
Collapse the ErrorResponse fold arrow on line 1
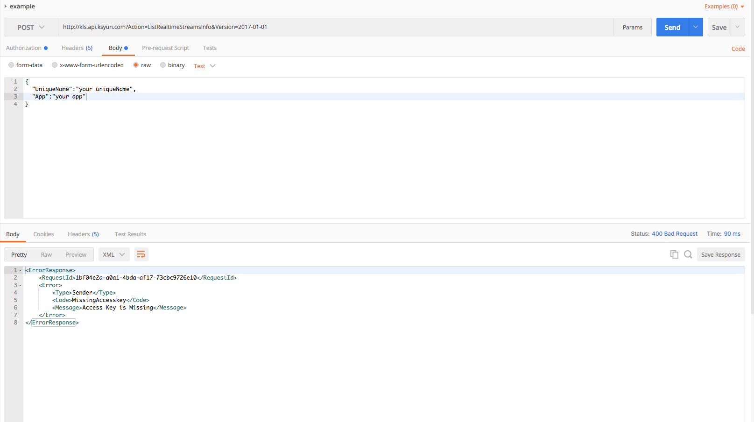tap(21, 270)
